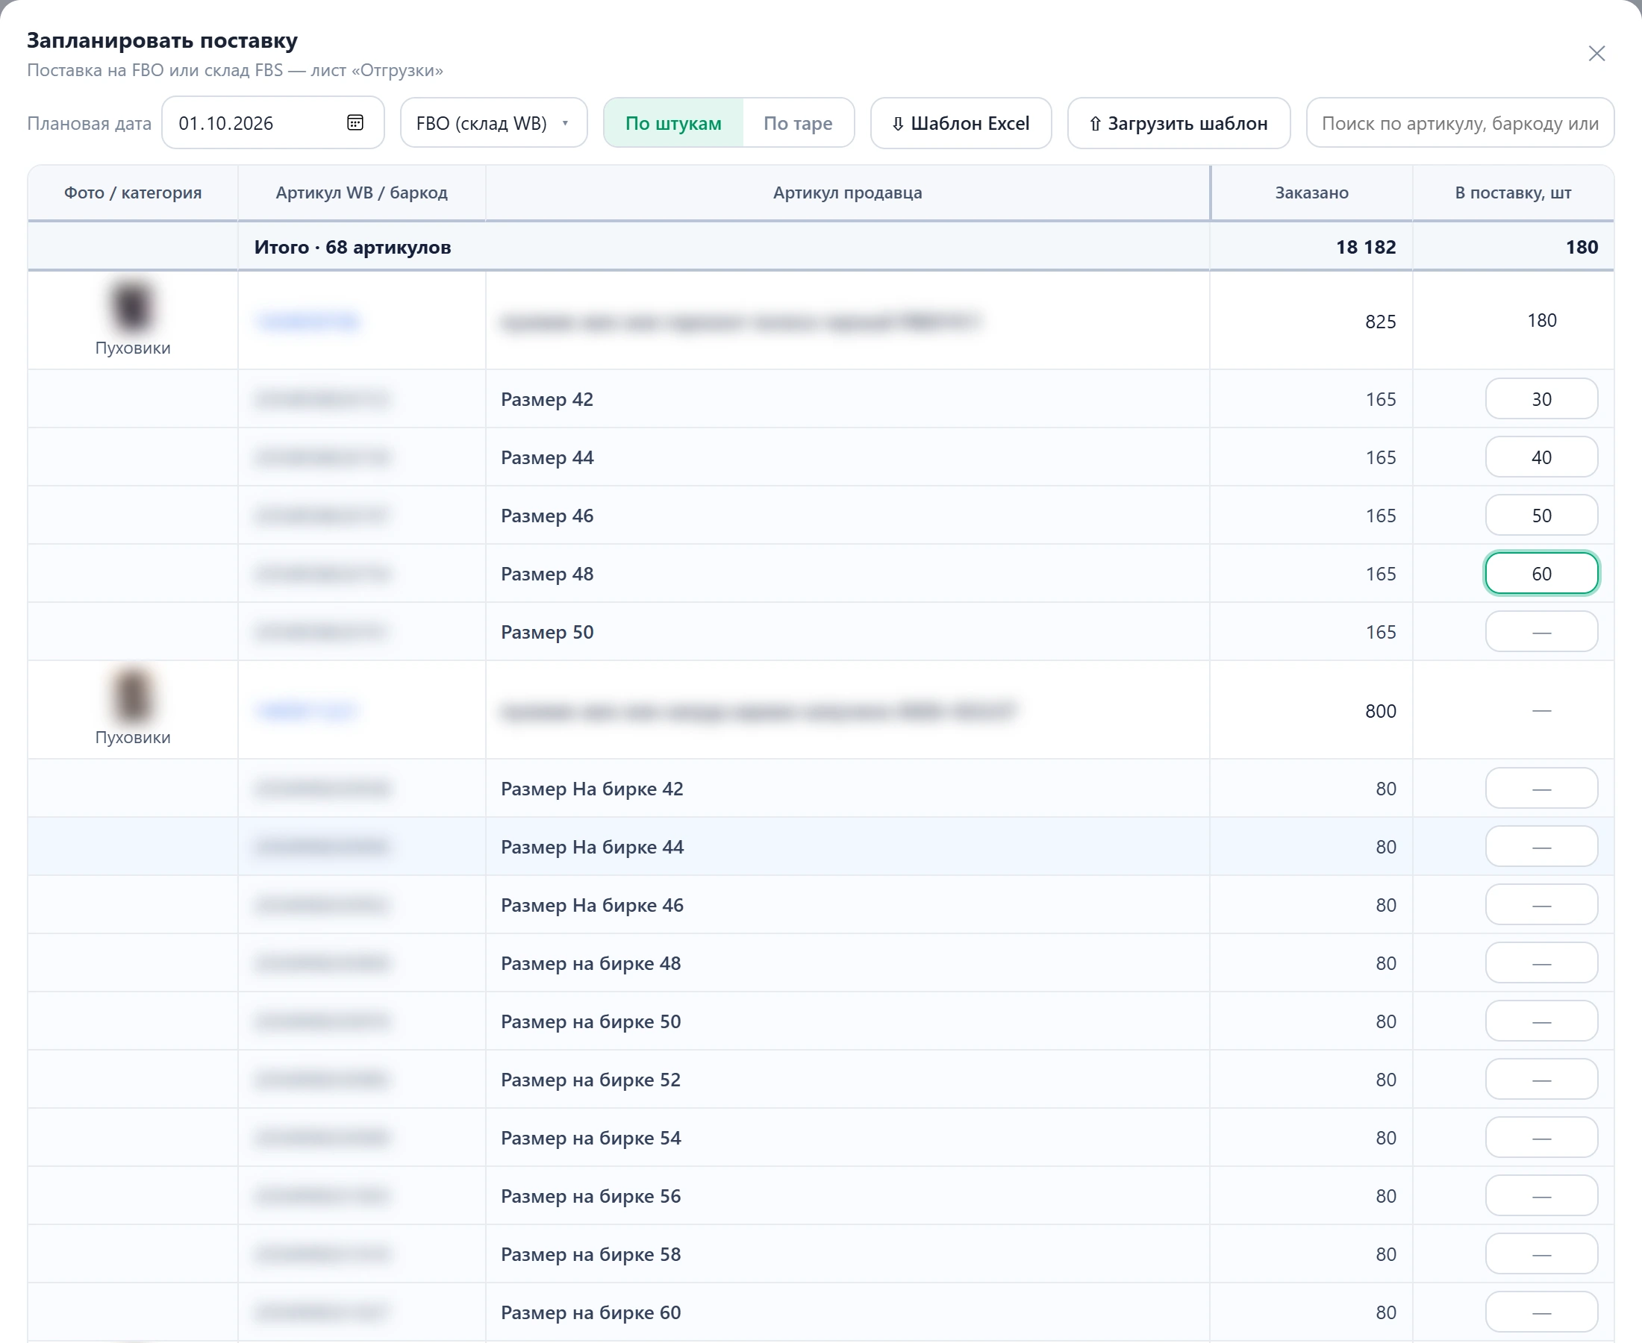The height and width of the screenshot is (1343, 1642).
Task: Open the first blurred WB article link
Action: (308, 320)
